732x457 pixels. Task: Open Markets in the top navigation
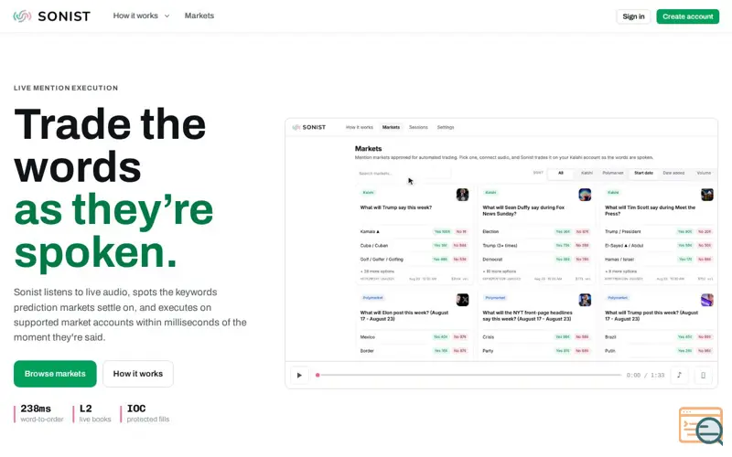pos(199,16)
